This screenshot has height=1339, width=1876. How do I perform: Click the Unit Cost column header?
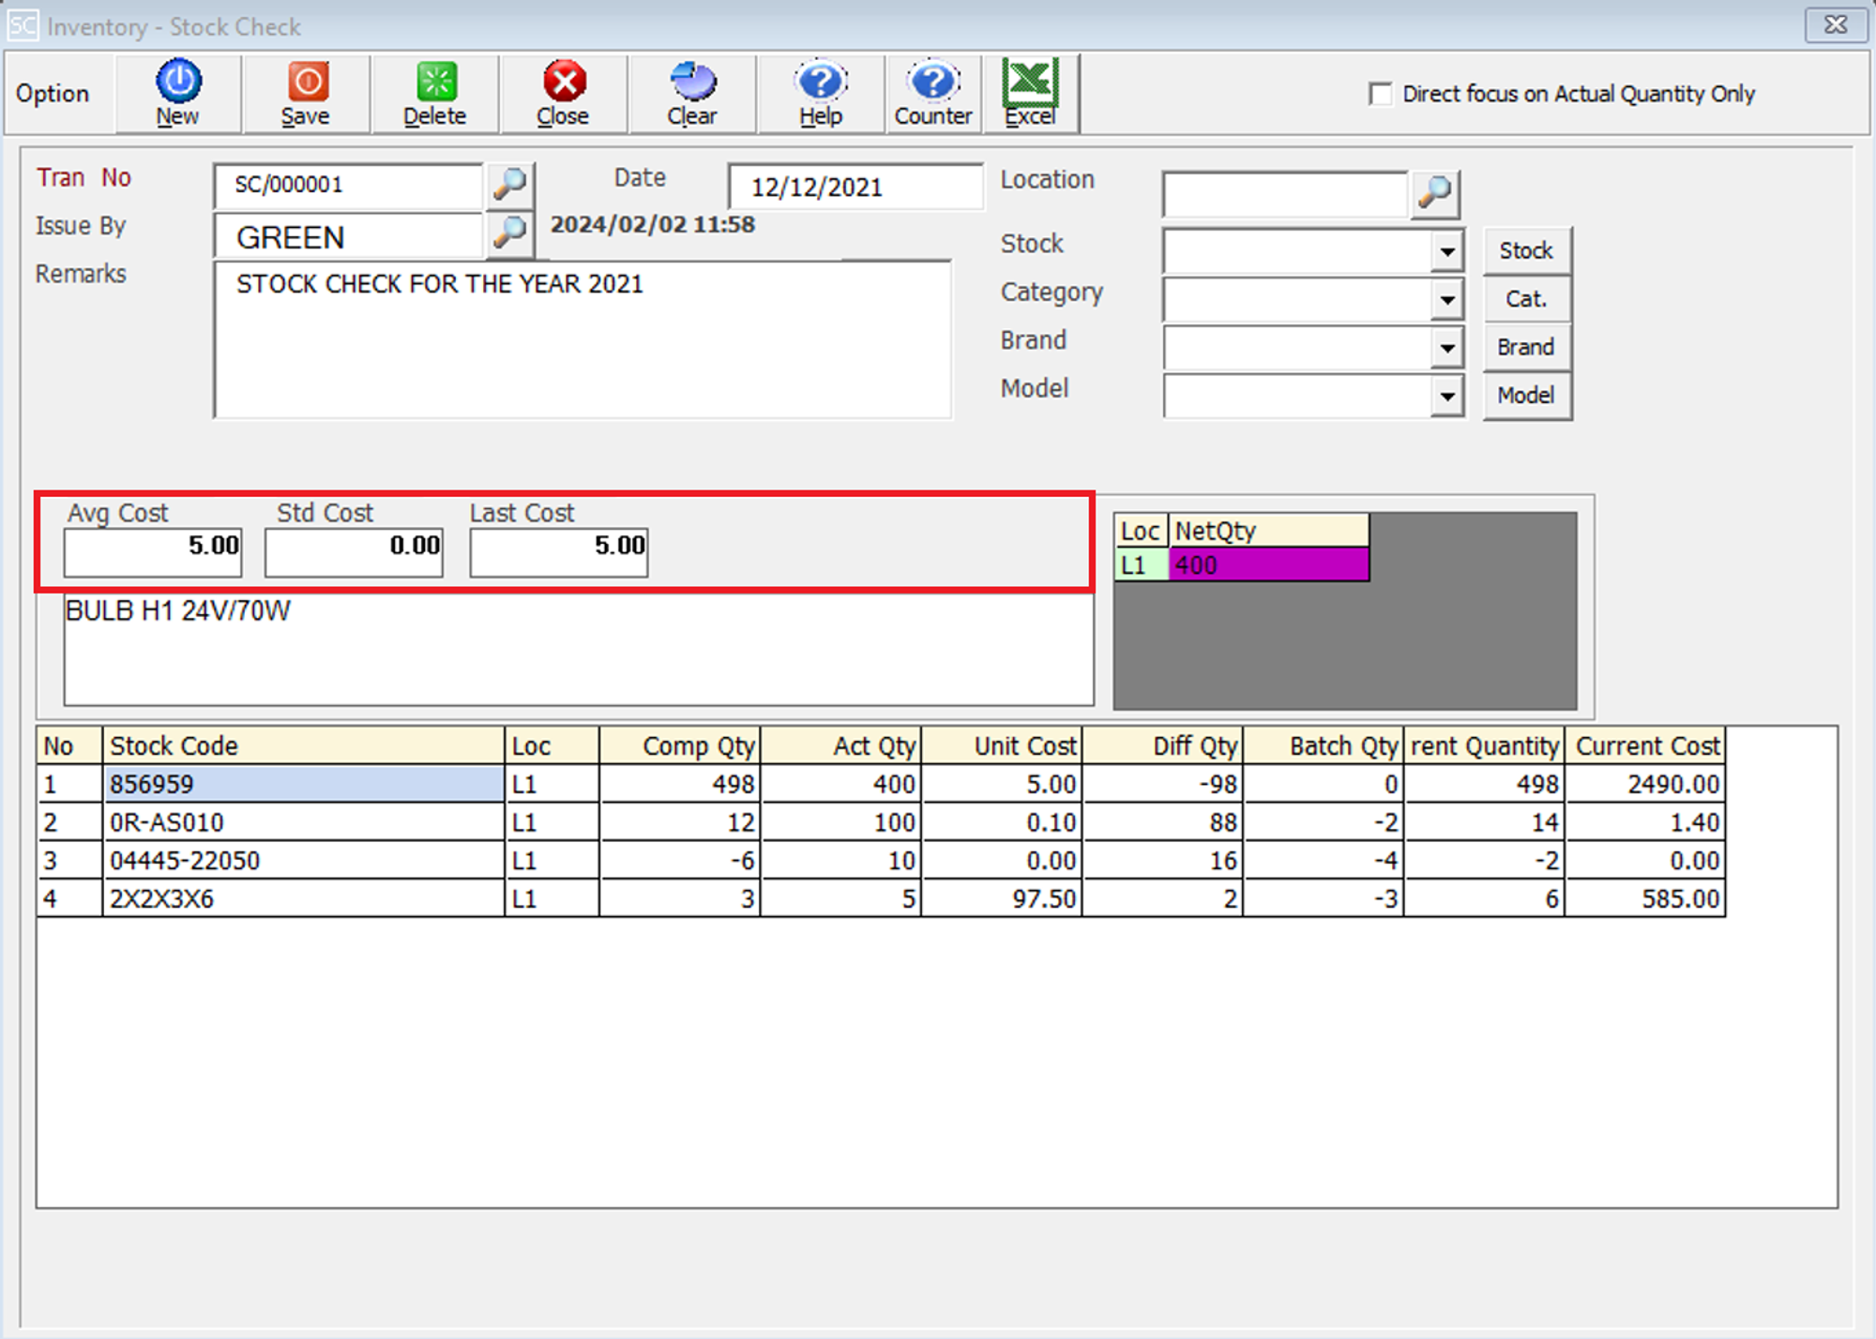click(x=1002, y=745)
